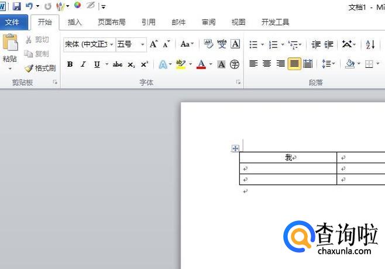This screenshot has height=269, width=385.
Task: Click the shading paint bucket icon
Action: tap(350, 64)
